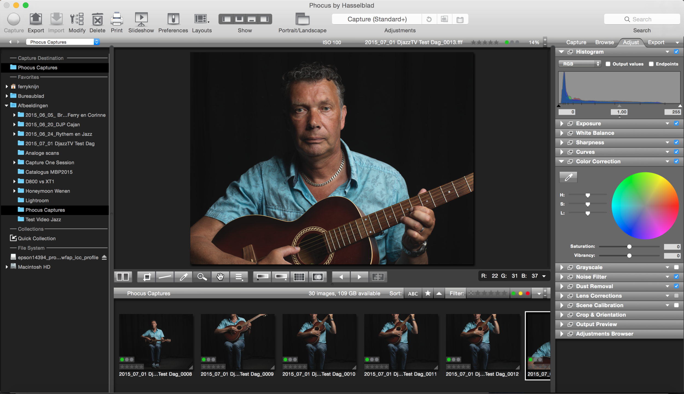Click the Delete toolbar icon
This screenshot has width=684, height=394.
click(x=97, y=19)
